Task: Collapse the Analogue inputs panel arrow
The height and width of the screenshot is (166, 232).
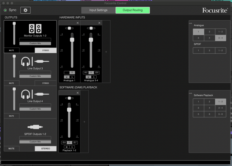Action: point(191,23)
